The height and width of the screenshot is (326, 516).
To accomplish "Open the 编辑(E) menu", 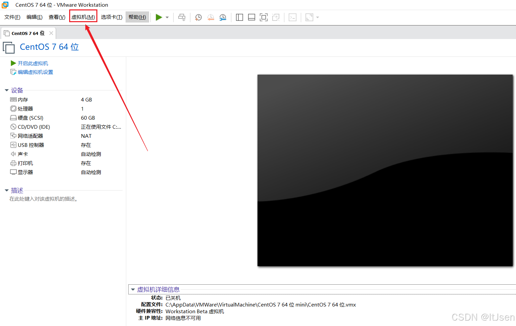I will [35, 17].
